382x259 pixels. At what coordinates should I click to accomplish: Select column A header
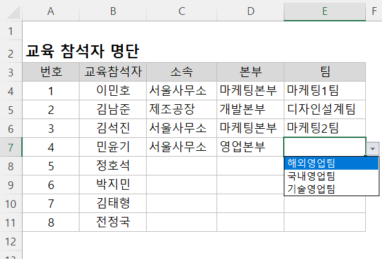click(x=50, y=11)
